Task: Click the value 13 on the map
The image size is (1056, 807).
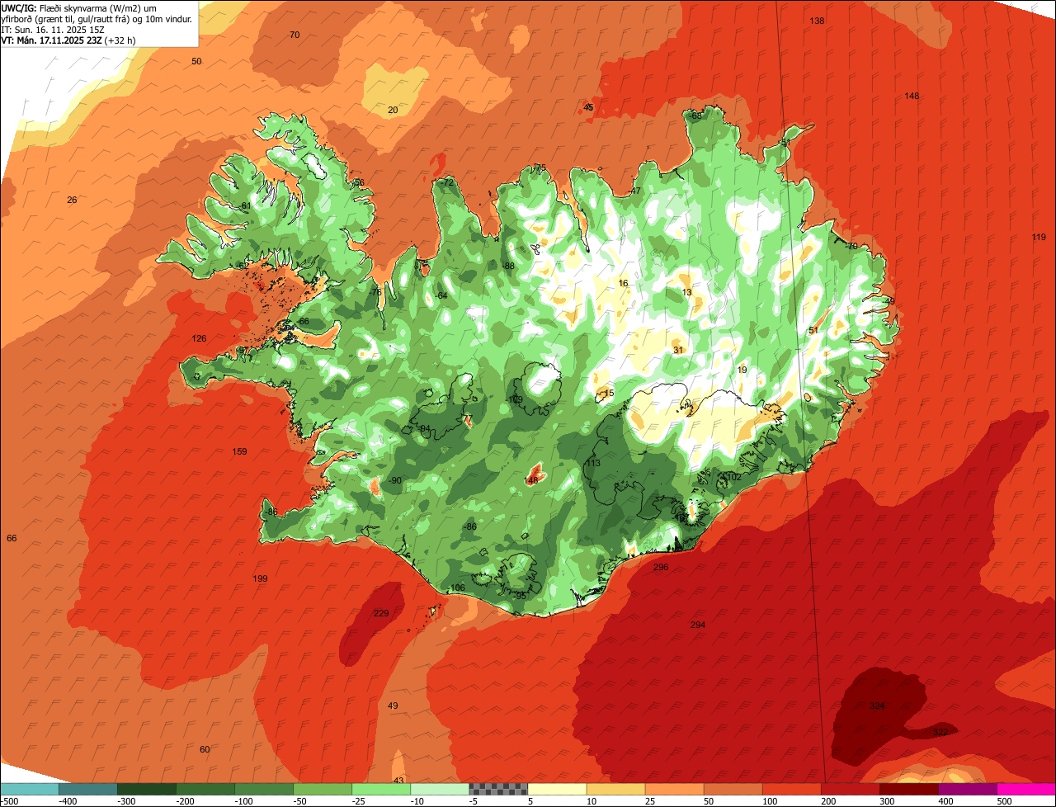Action: click(x=686, y=293)
